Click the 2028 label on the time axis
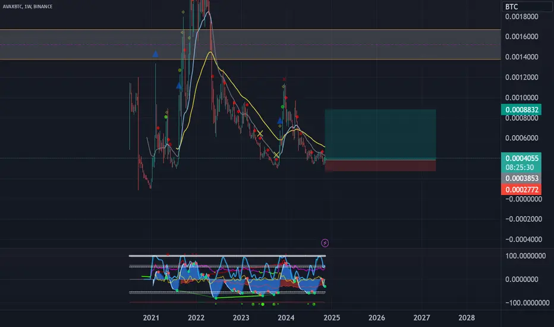Viewport: 554px width, 327px height. click(467, 317)
